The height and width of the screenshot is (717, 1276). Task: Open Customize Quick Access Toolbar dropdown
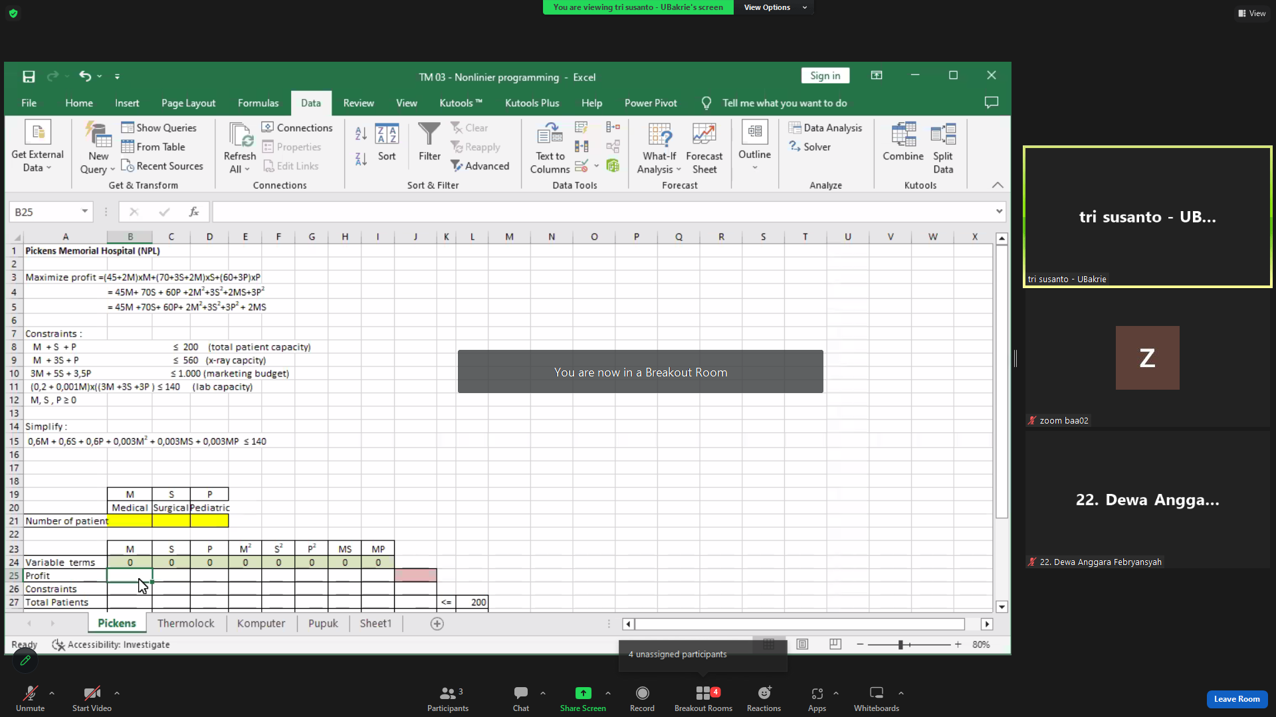pyautogui.click(x=117, y=76)
